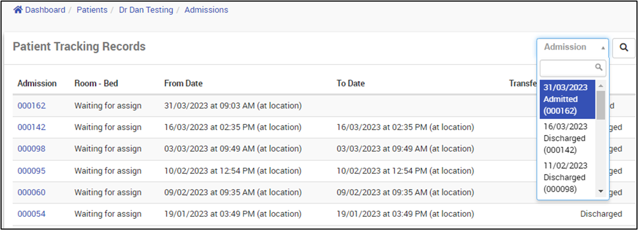Screen dimensions: 638x230
Task: Click Admissions breadcrumb link
Action: coord(206,10)
